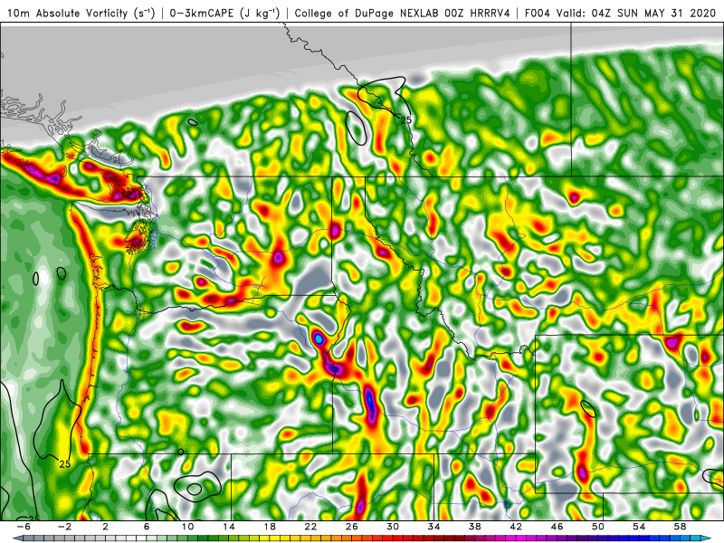Click the 'F004' forecast hour text
The image size is (724, 543).
pyautogui.click(x=537, y=14)
